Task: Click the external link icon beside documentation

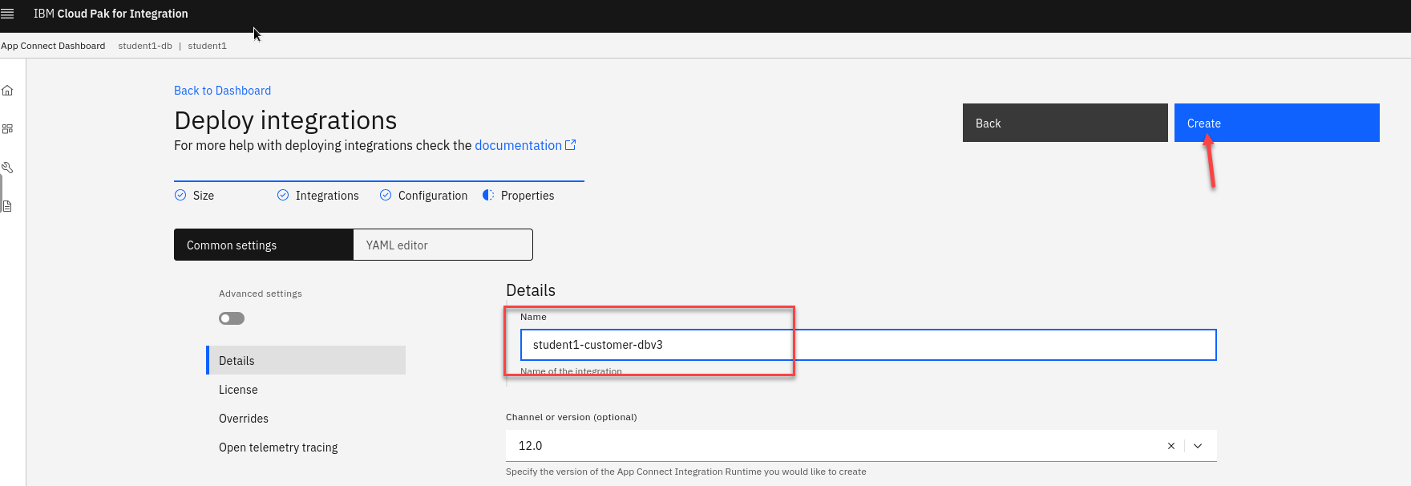Action: [571, 145]
